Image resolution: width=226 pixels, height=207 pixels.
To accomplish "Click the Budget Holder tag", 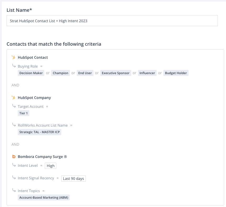I will [176, 73].
